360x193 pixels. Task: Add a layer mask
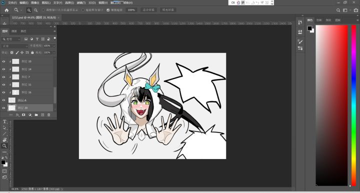(23, 115)
